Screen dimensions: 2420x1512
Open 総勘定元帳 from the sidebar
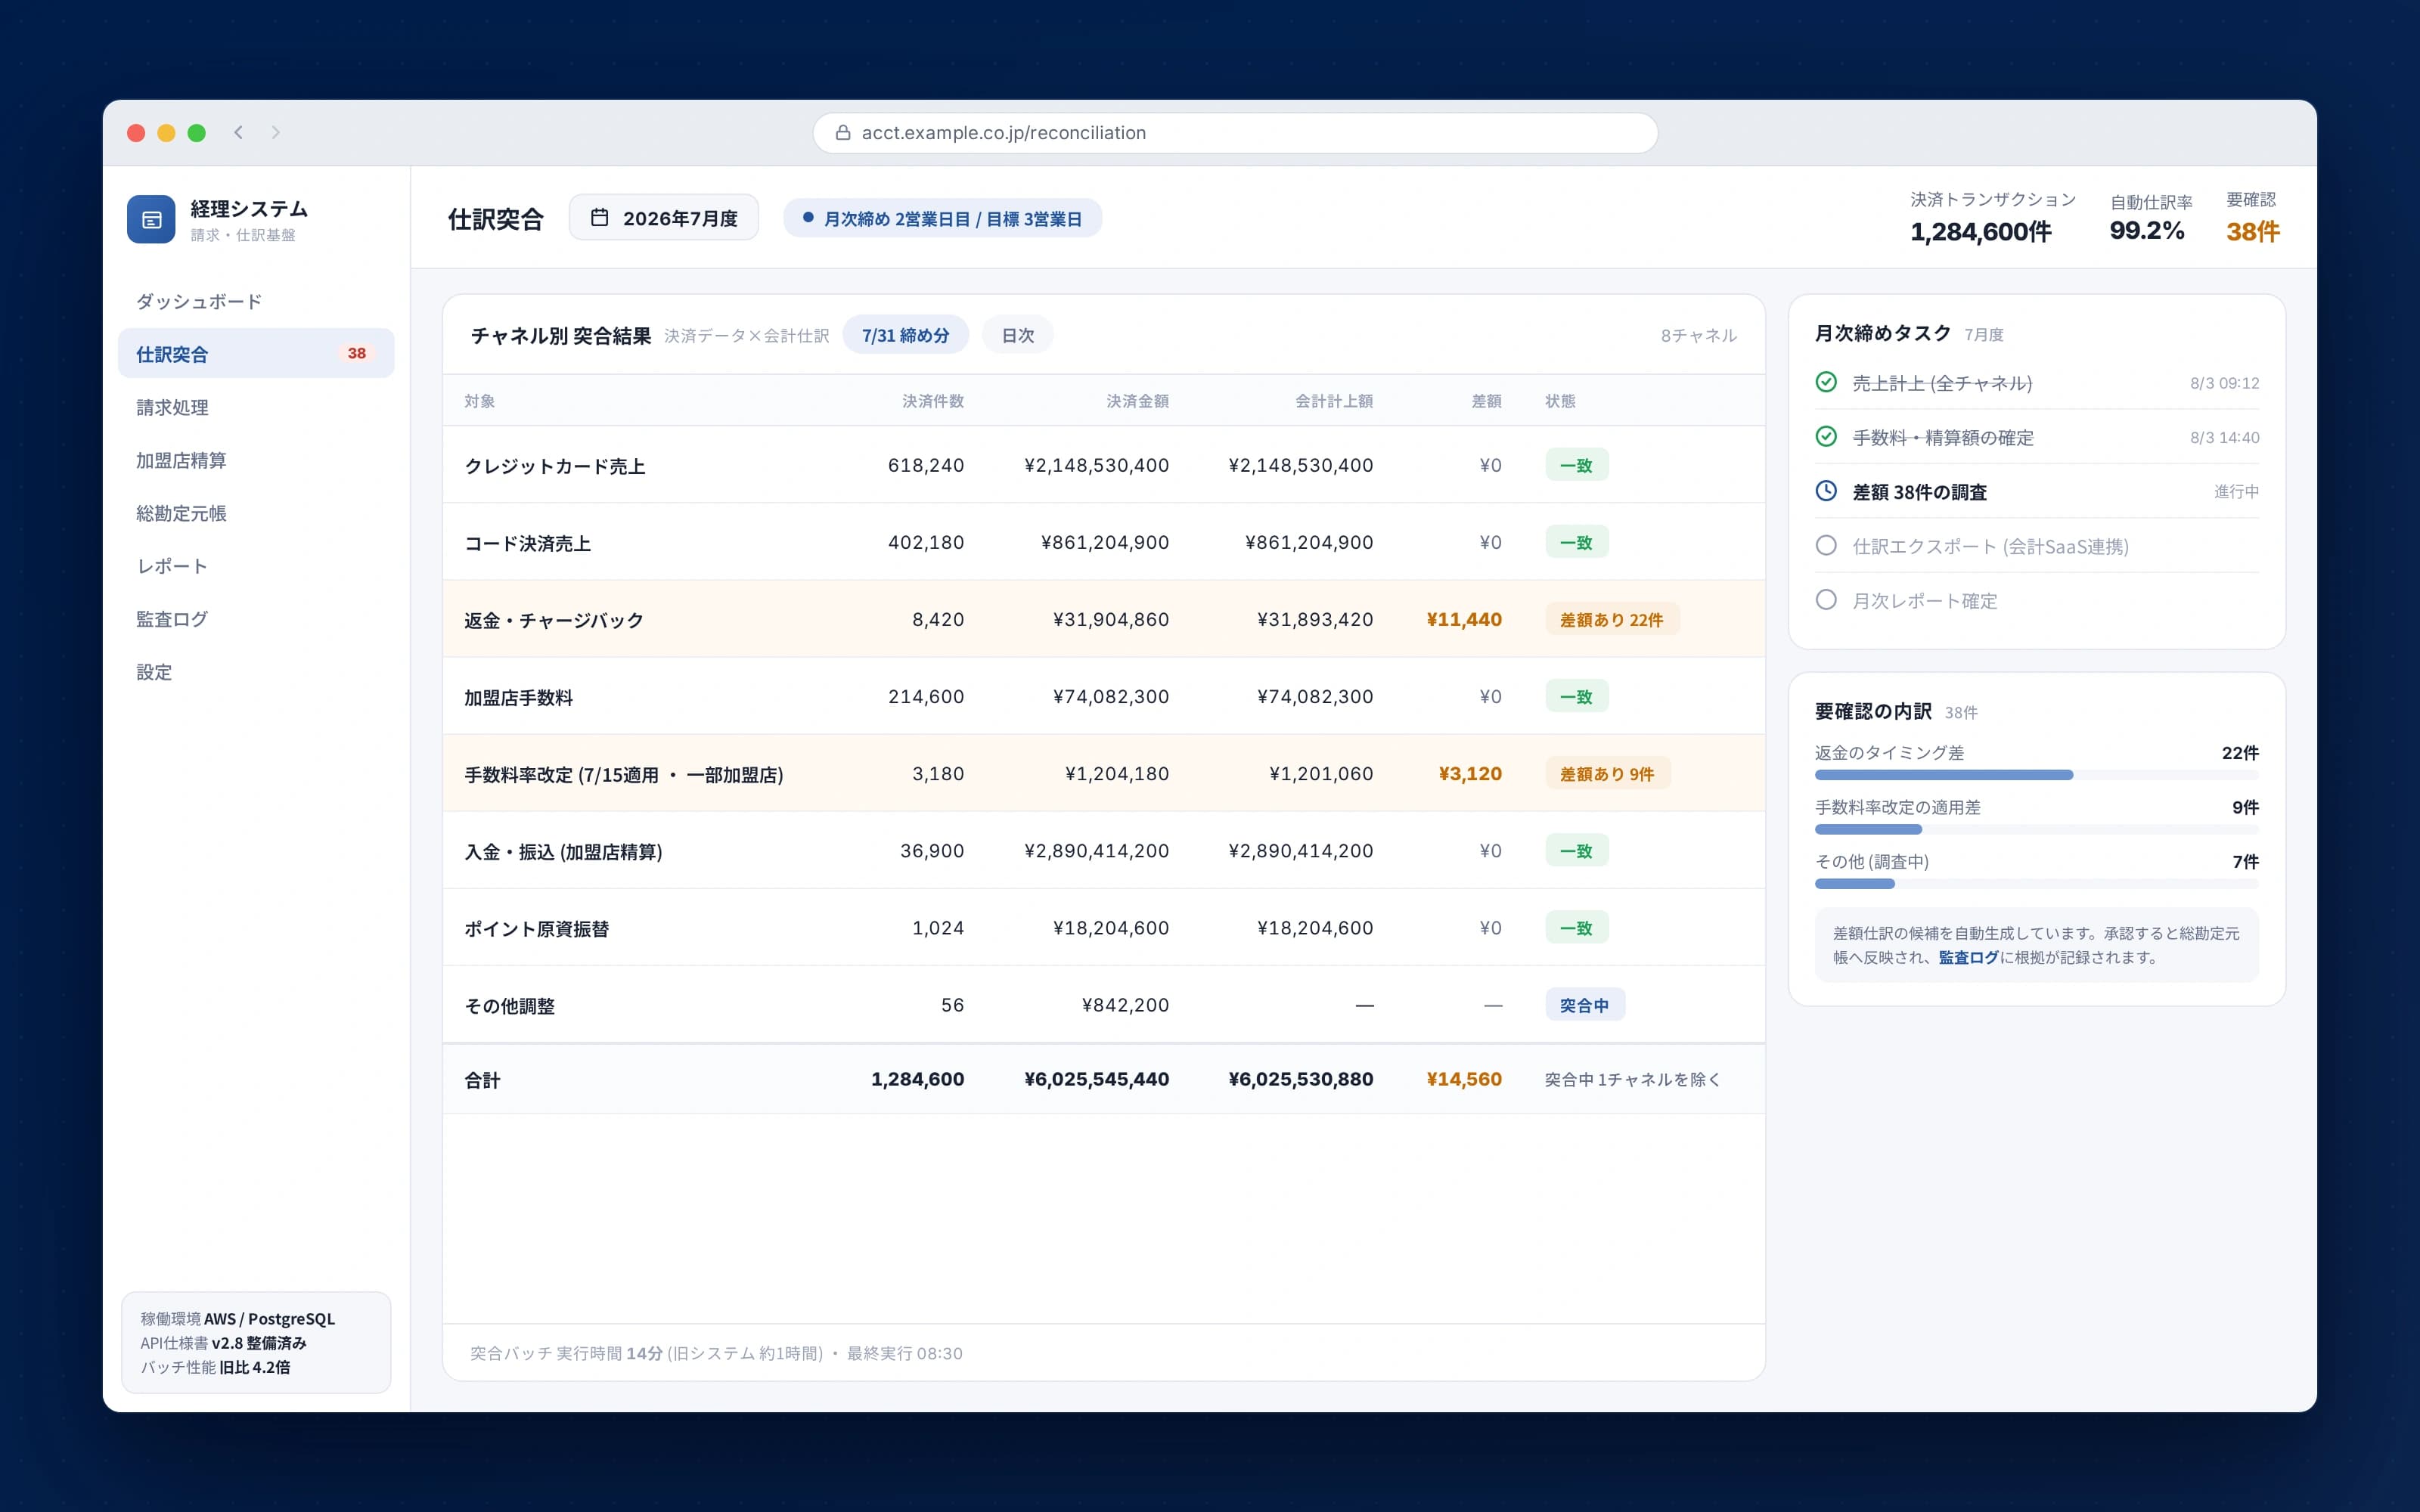(x=256, y=513)
